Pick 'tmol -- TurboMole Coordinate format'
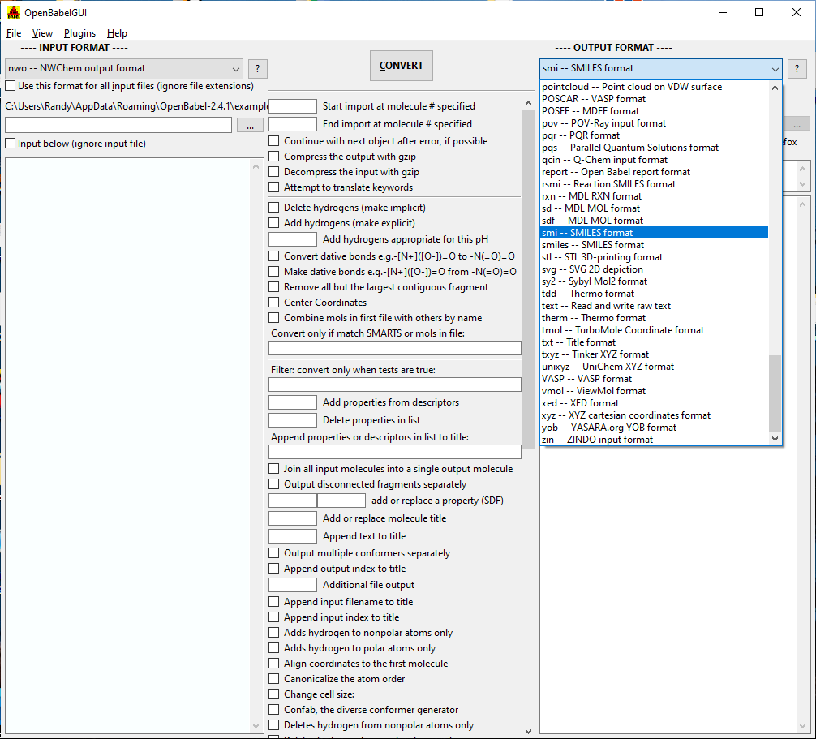The height and width of the screenshot is (739, 816). [x=654, y=330]
